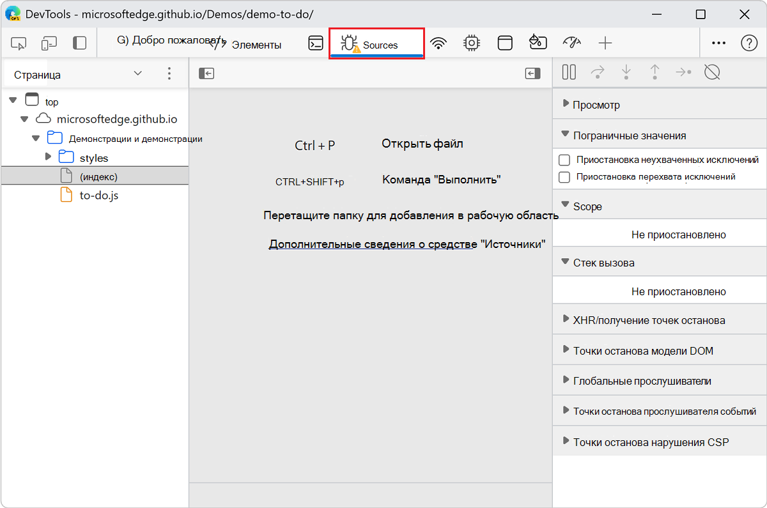
Task: Hide the navigator pane icon
Action: coord(206,74)
